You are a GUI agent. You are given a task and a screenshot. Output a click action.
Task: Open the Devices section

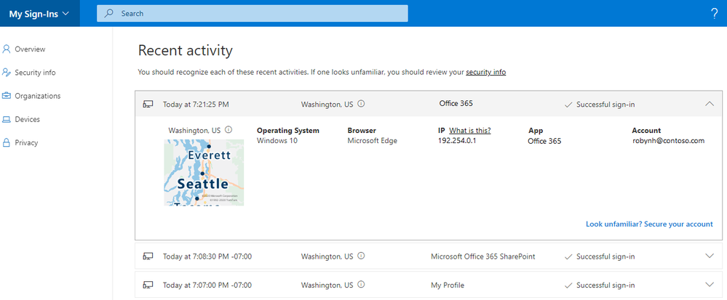point(27,119)
